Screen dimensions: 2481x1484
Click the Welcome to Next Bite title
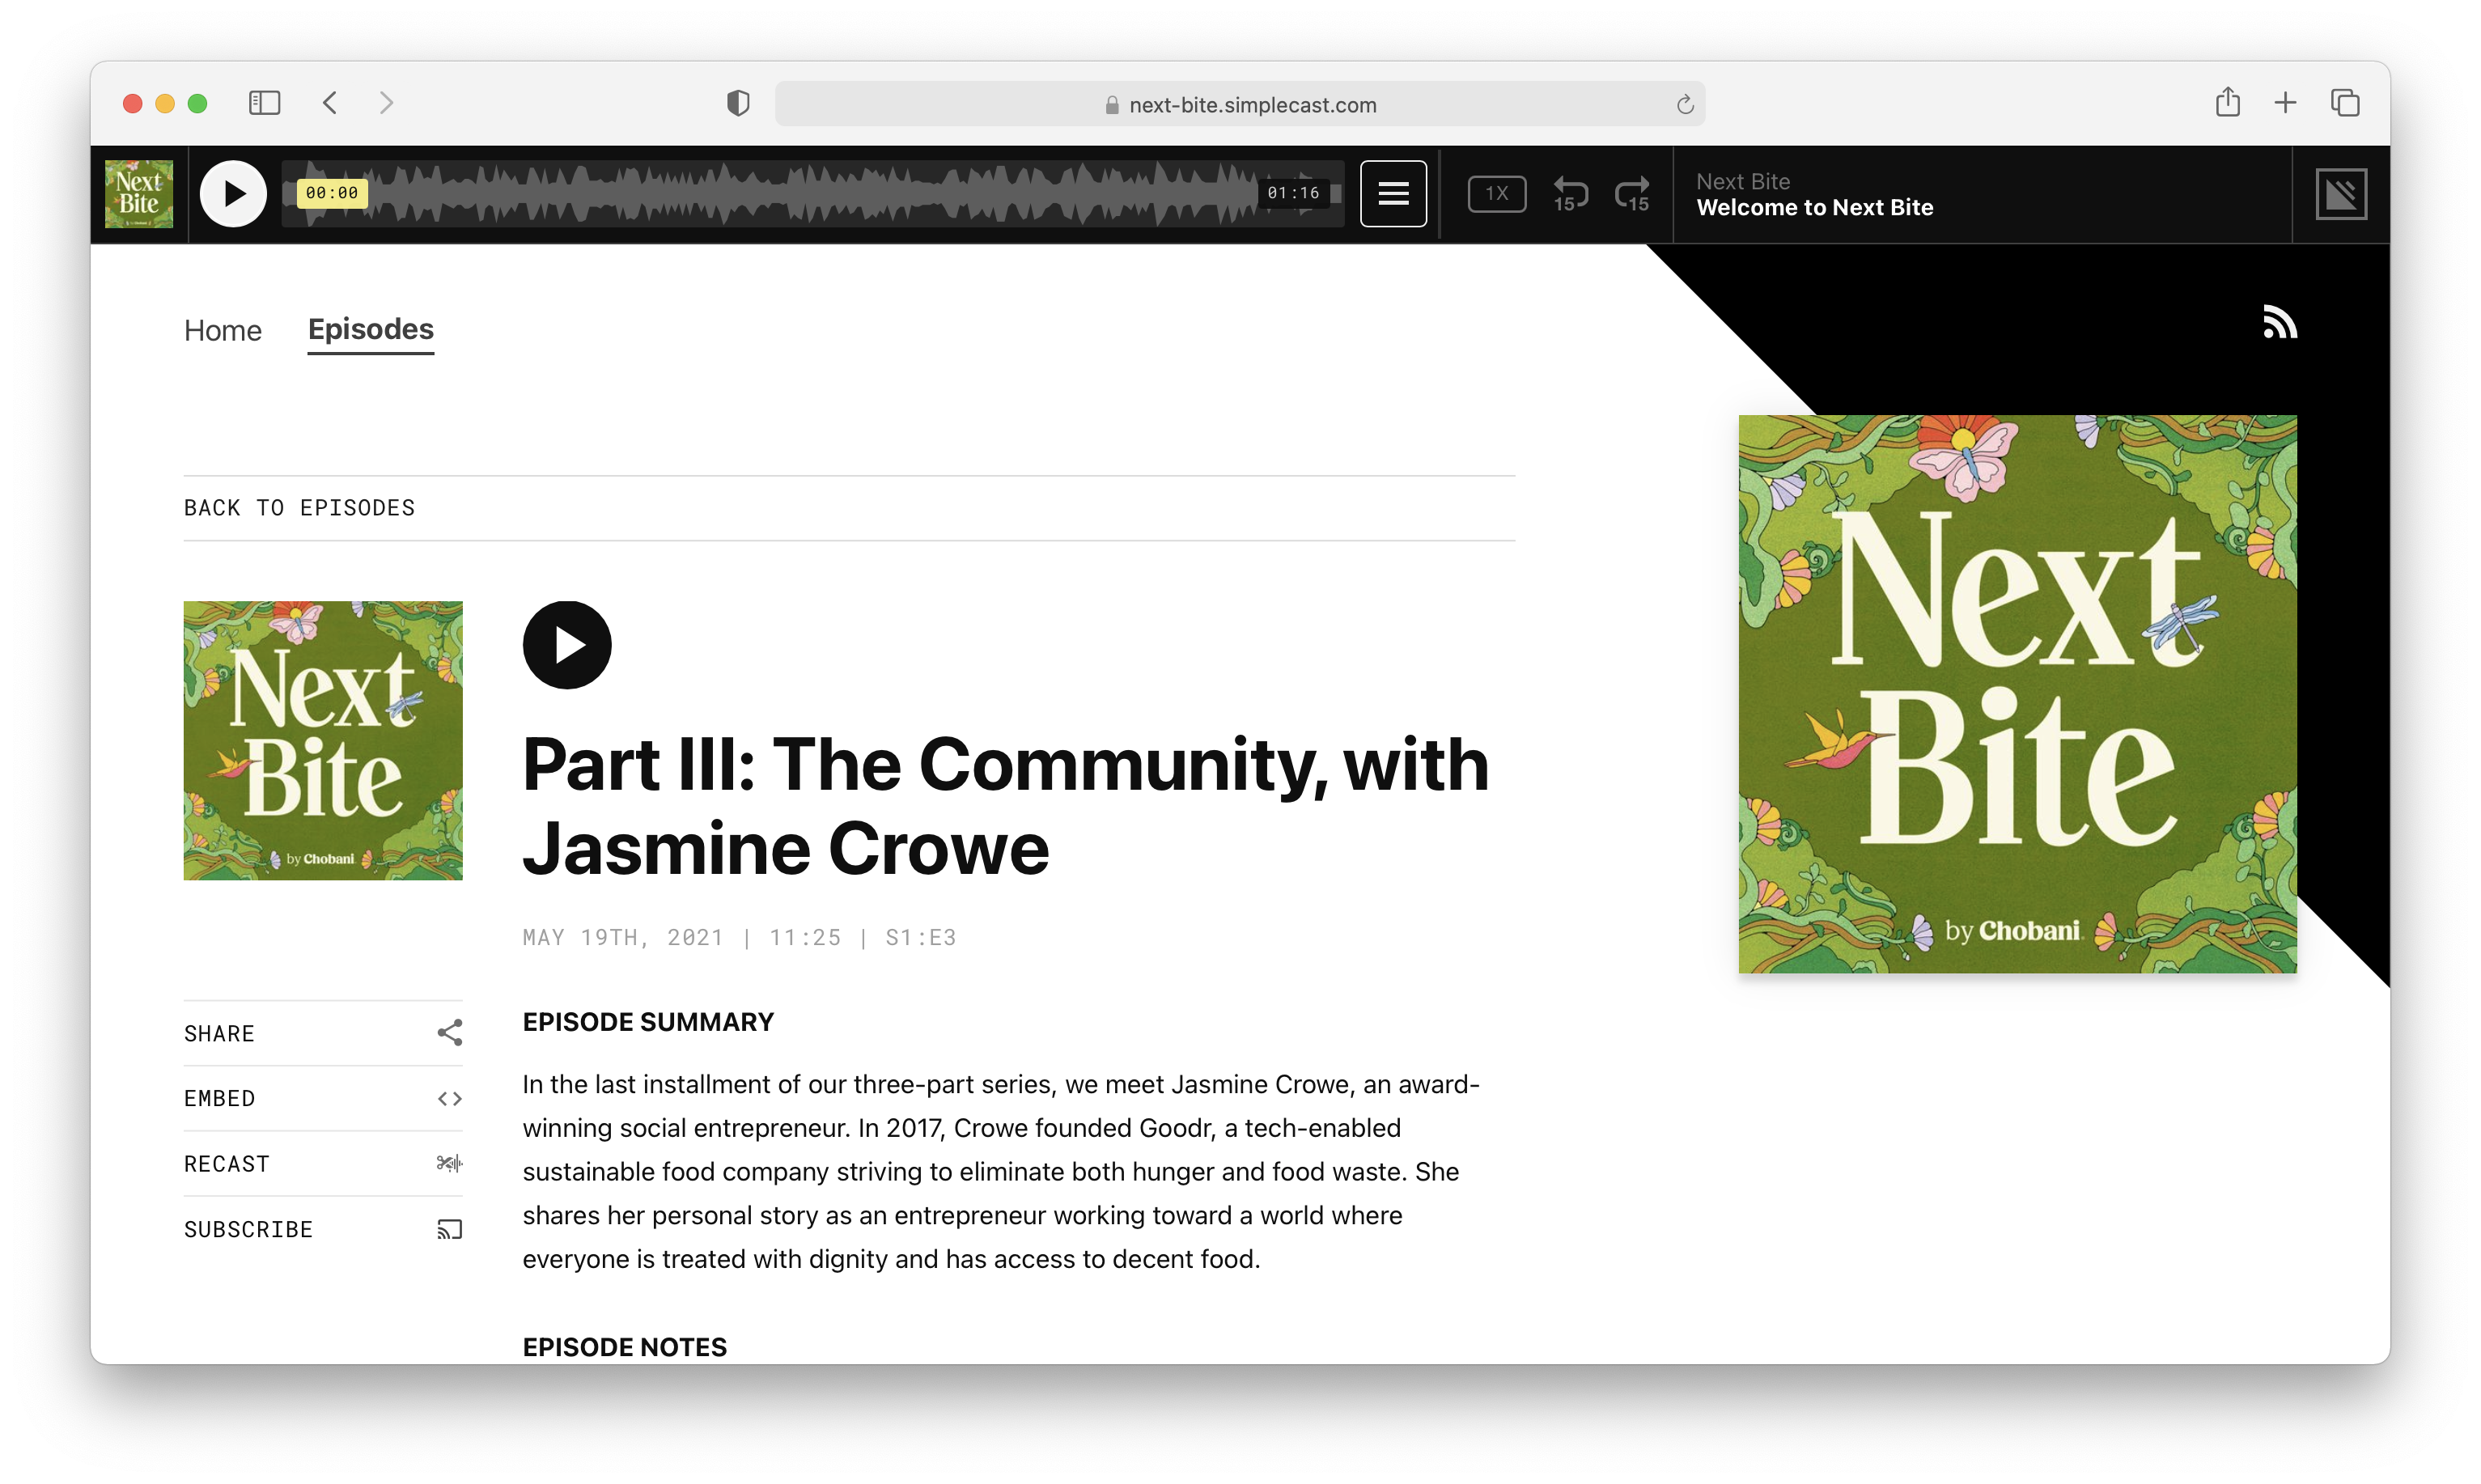pyautogui.click(x=1814, y=208)
